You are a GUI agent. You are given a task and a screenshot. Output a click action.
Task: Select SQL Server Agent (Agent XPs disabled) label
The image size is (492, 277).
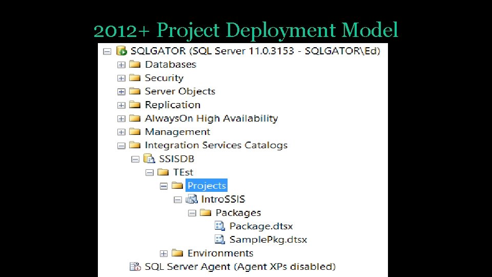[x=240, y=267]
